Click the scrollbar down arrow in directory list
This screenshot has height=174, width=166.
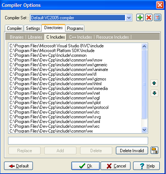click(144, 130)
